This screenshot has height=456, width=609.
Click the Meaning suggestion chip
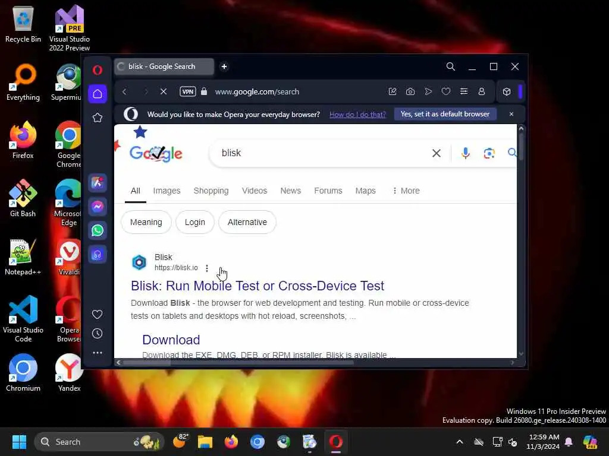pyautogui.click(x=146, y=222)
